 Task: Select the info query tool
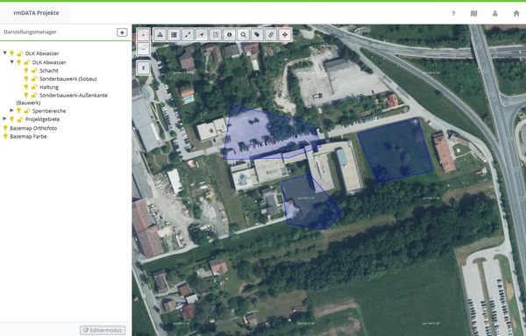230,34
